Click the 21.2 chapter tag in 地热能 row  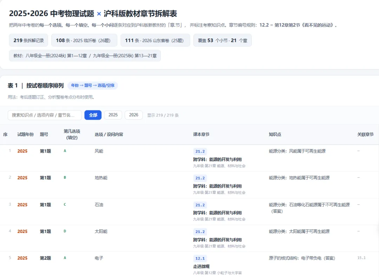click(200, 178)
